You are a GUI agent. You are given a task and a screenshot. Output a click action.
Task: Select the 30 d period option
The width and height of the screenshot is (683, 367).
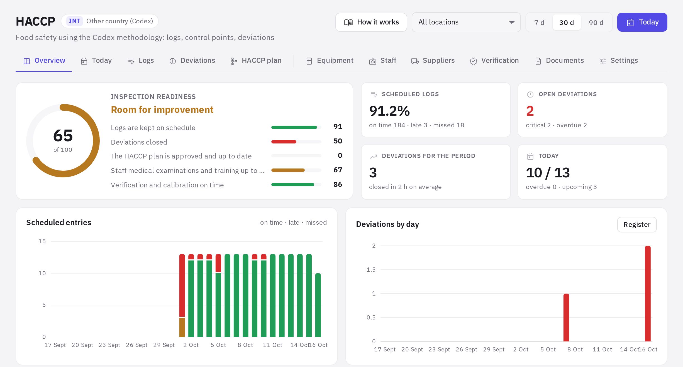567,22
